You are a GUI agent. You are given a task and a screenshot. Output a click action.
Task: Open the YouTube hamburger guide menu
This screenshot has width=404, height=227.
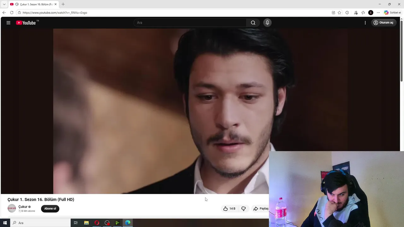pos(9,23)
